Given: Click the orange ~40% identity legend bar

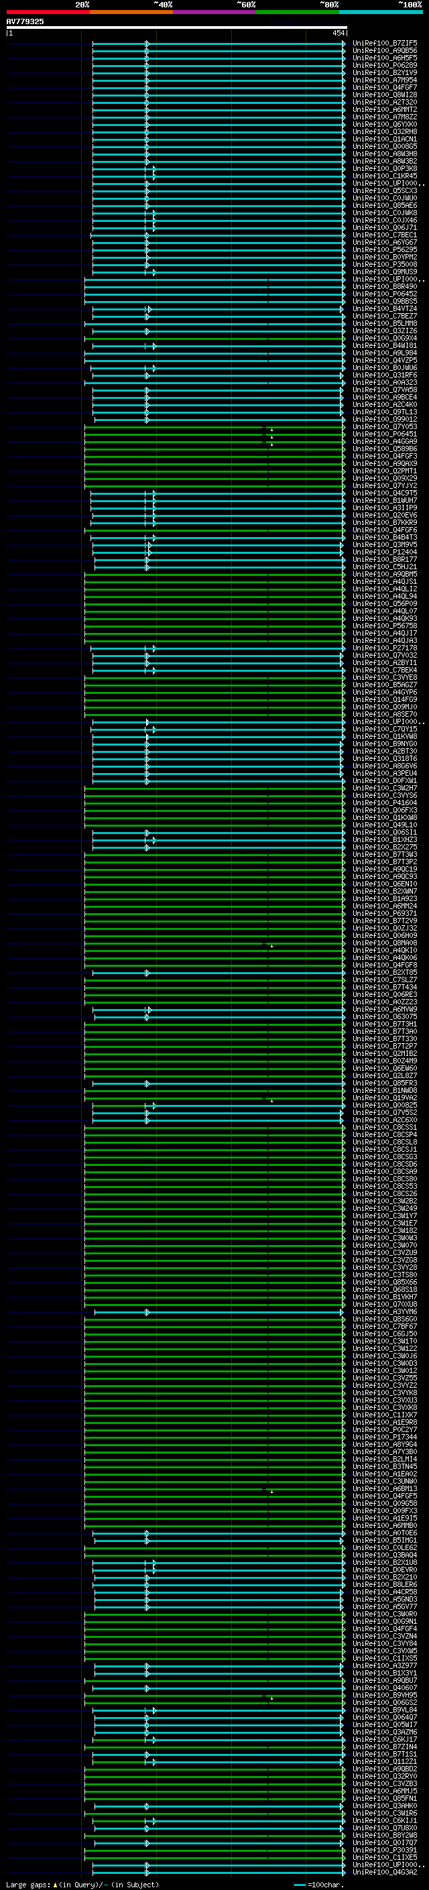Looking at the screenshot, I should pyautogui.click(x=131, y=12).
